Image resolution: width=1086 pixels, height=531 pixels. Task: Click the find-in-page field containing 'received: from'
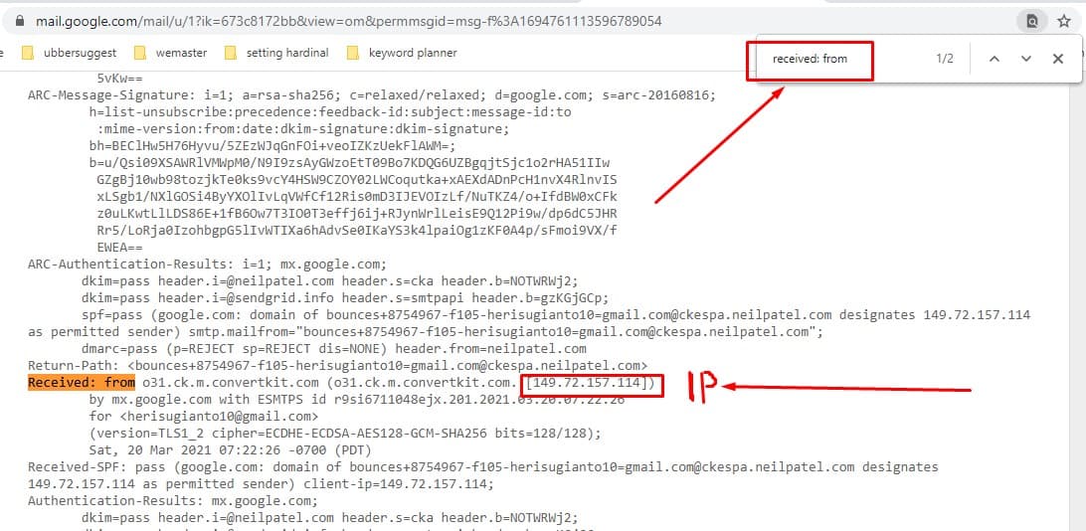[810, 61]
